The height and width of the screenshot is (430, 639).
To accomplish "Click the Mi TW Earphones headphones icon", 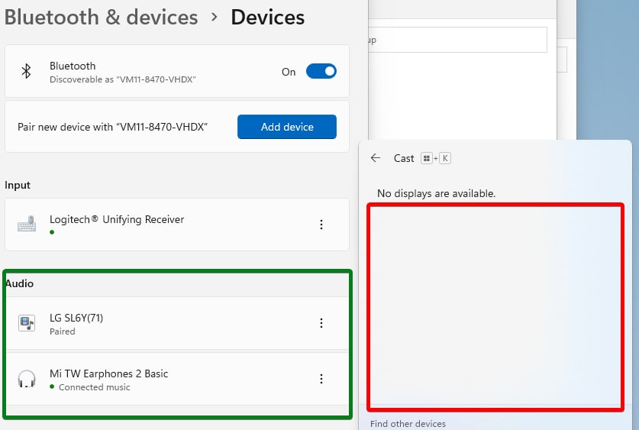I will click(x=27, y=379).
